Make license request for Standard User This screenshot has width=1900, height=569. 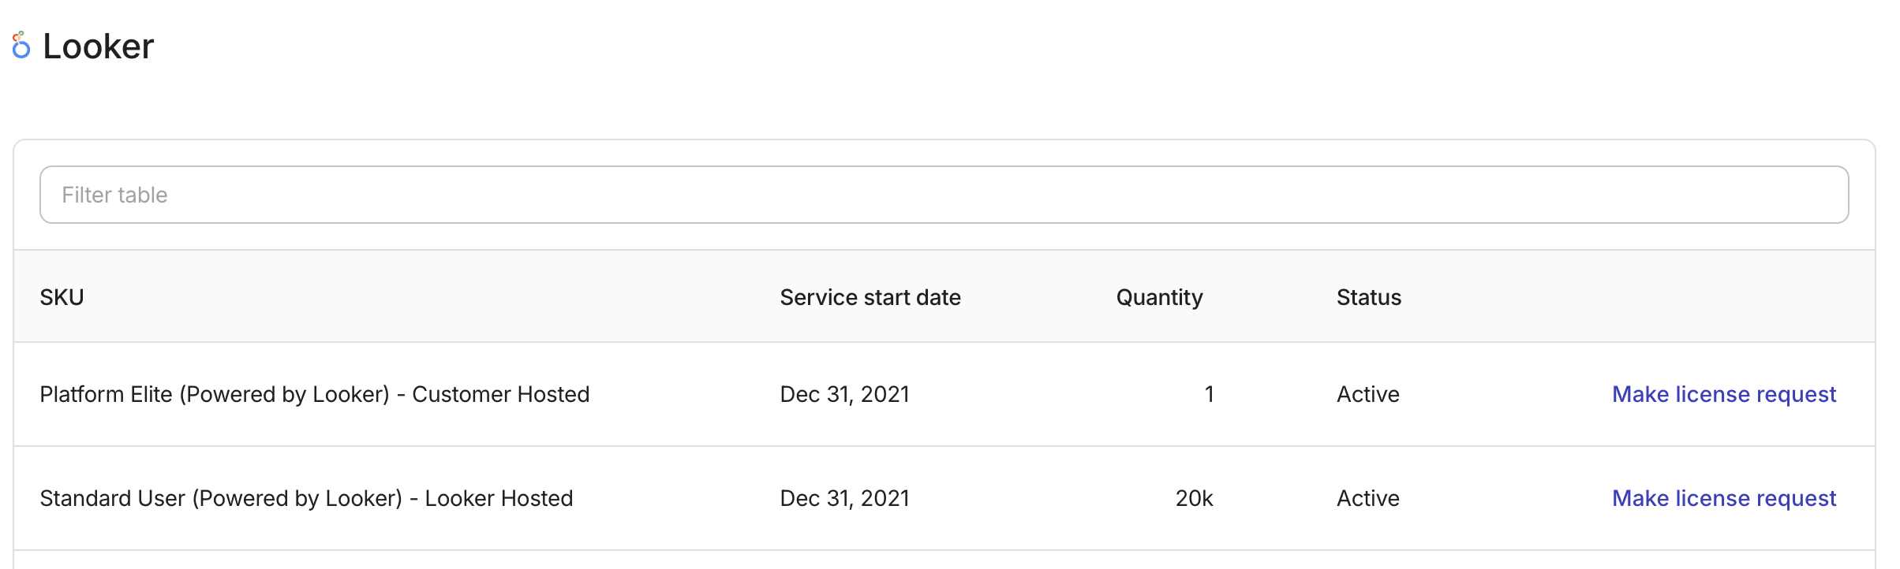click(x=1723, y=498)
